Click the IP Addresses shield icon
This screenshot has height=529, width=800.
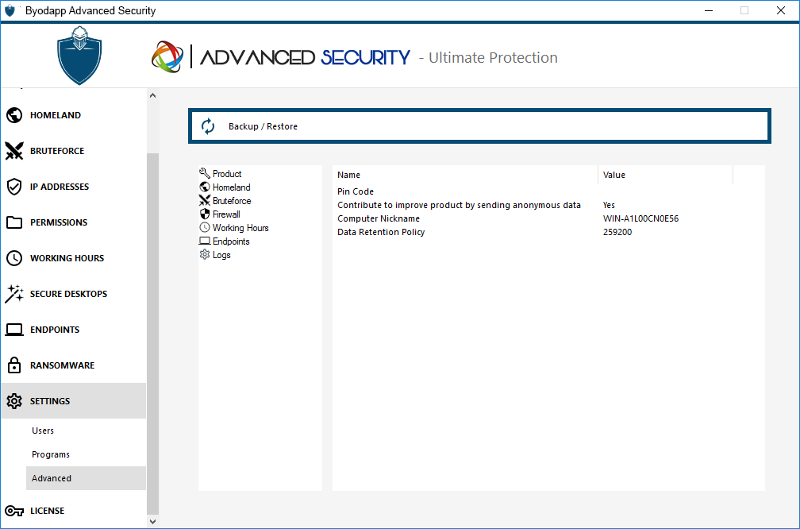(x=14, y=187)
